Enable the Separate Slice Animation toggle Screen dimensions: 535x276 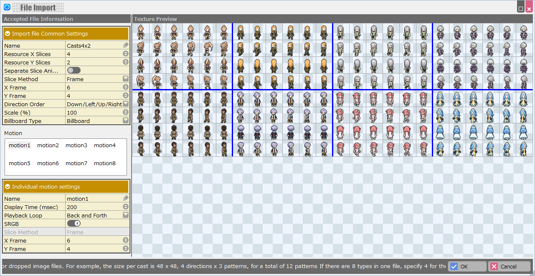pyautogui.click(x=74, y=70)
